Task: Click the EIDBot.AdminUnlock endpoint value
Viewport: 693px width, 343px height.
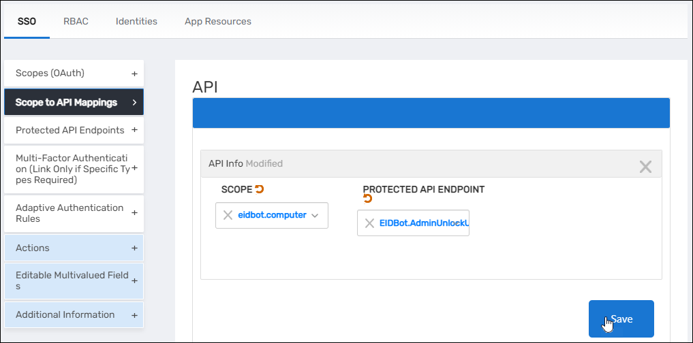Action: (424, 223)
